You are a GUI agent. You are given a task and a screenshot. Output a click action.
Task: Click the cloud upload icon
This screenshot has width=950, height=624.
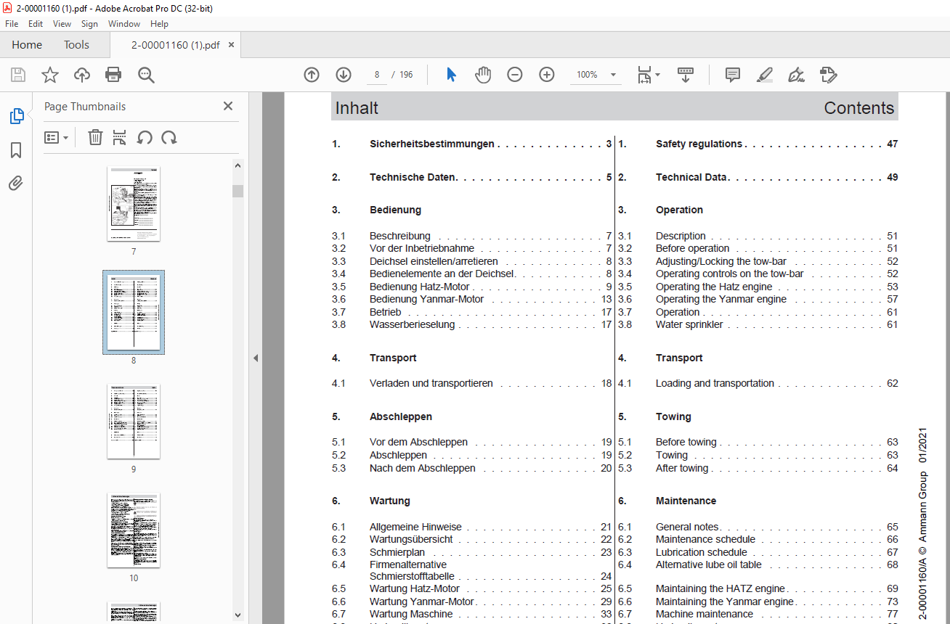pos(82,75)
